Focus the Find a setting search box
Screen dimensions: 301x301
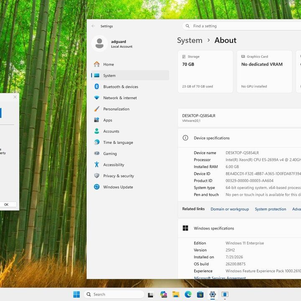click(242, 26)
